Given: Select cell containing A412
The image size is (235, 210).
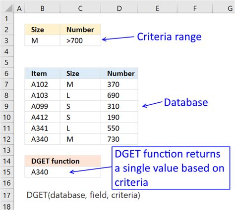Looking at the screenshot, I should tap(43, 117).
